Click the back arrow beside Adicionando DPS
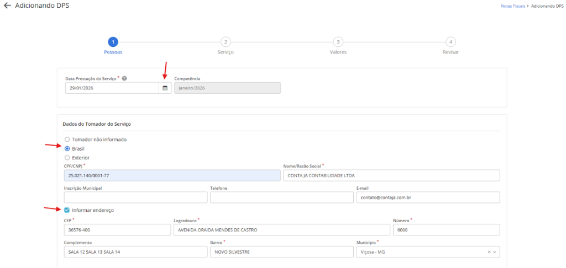 (x=7, y=6)
